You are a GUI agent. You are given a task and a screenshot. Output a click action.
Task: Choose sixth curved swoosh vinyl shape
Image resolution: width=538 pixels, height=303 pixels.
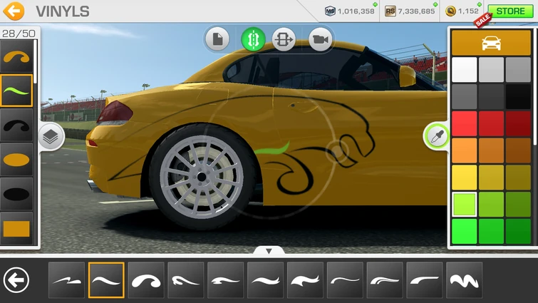tap(266, 280)
